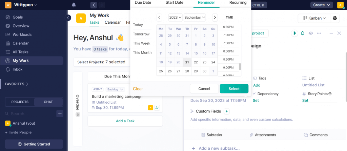Click the time list scrollbar handle

click(x=240, y=67)
